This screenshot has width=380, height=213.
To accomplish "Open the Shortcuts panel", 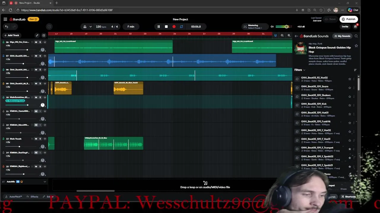I will 349,197.
